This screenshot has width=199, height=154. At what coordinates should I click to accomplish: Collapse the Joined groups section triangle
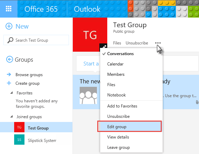tap(11, 116)
